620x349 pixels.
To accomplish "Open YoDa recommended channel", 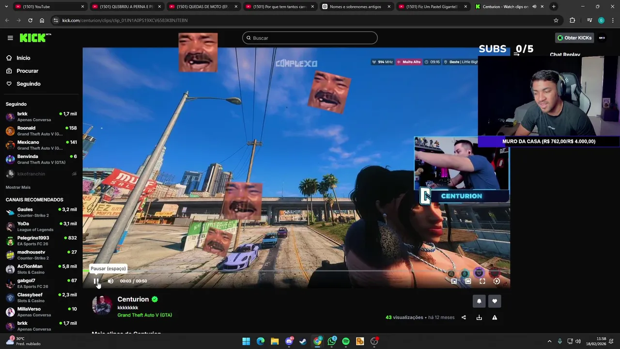I will pos(41,226).
